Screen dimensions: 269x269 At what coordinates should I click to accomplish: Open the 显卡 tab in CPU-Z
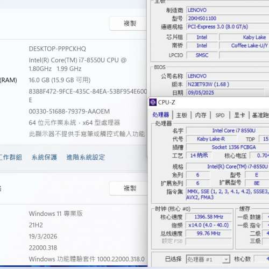pos(239,115)
